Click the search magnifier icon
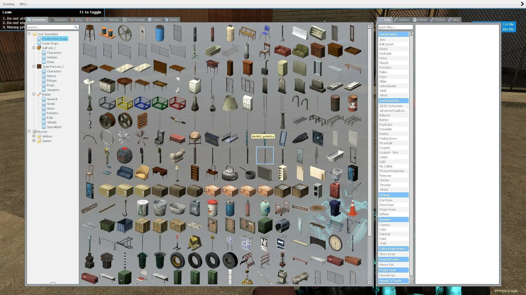The width and height of the screenshot is (526, 295). [x=76, y=27]
